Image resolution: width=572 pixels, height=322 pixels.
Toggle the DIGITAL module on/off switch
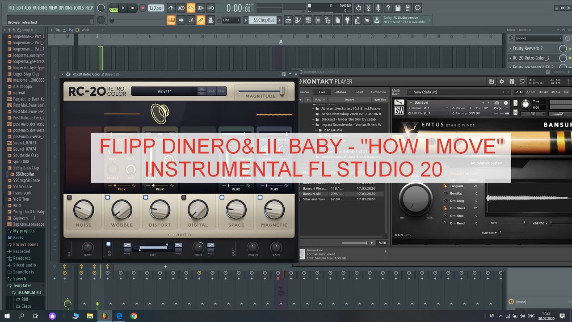(184, 197)
